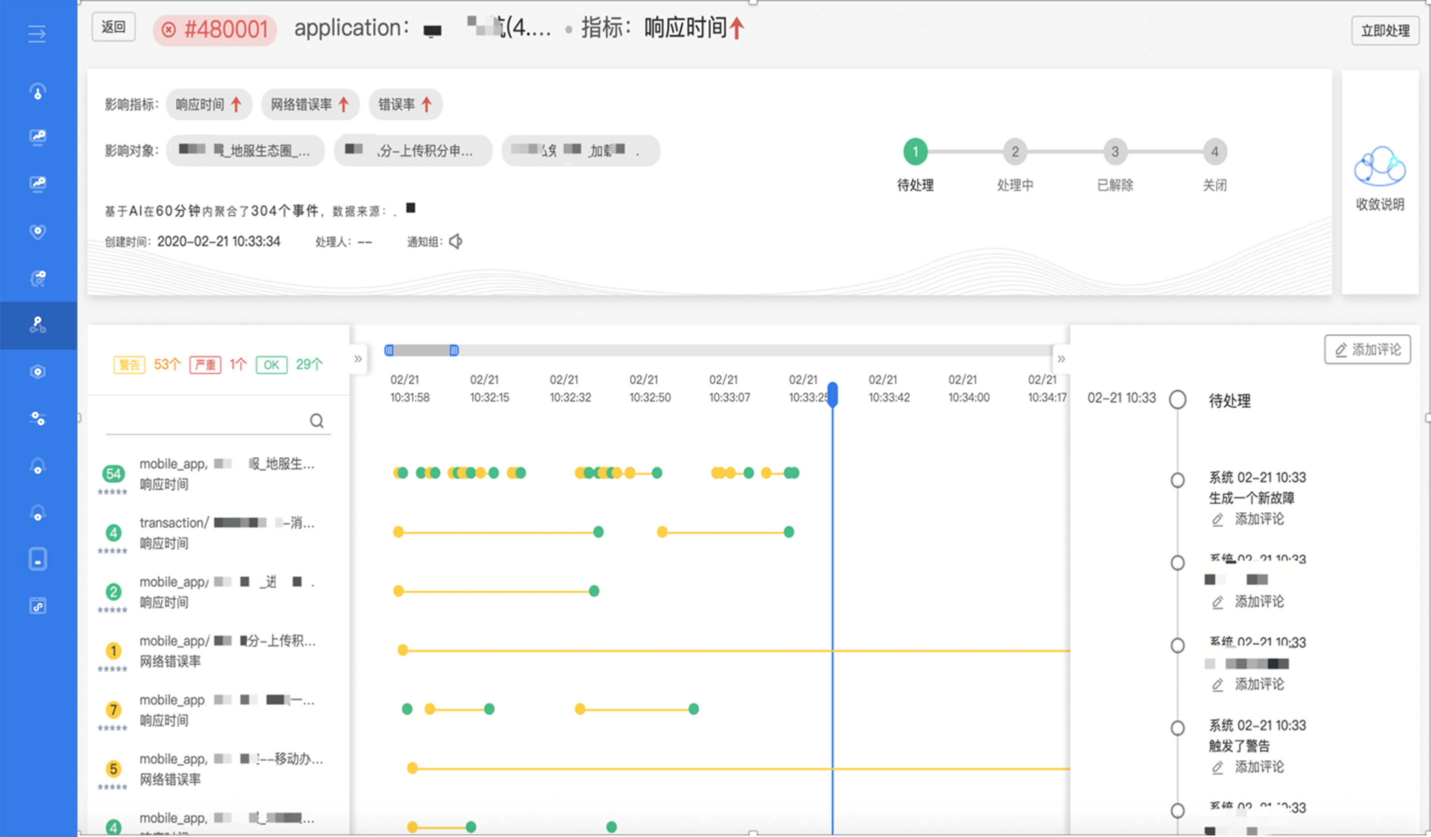Click the hamburger menu icon in sidebar

[x=37, y=34]
